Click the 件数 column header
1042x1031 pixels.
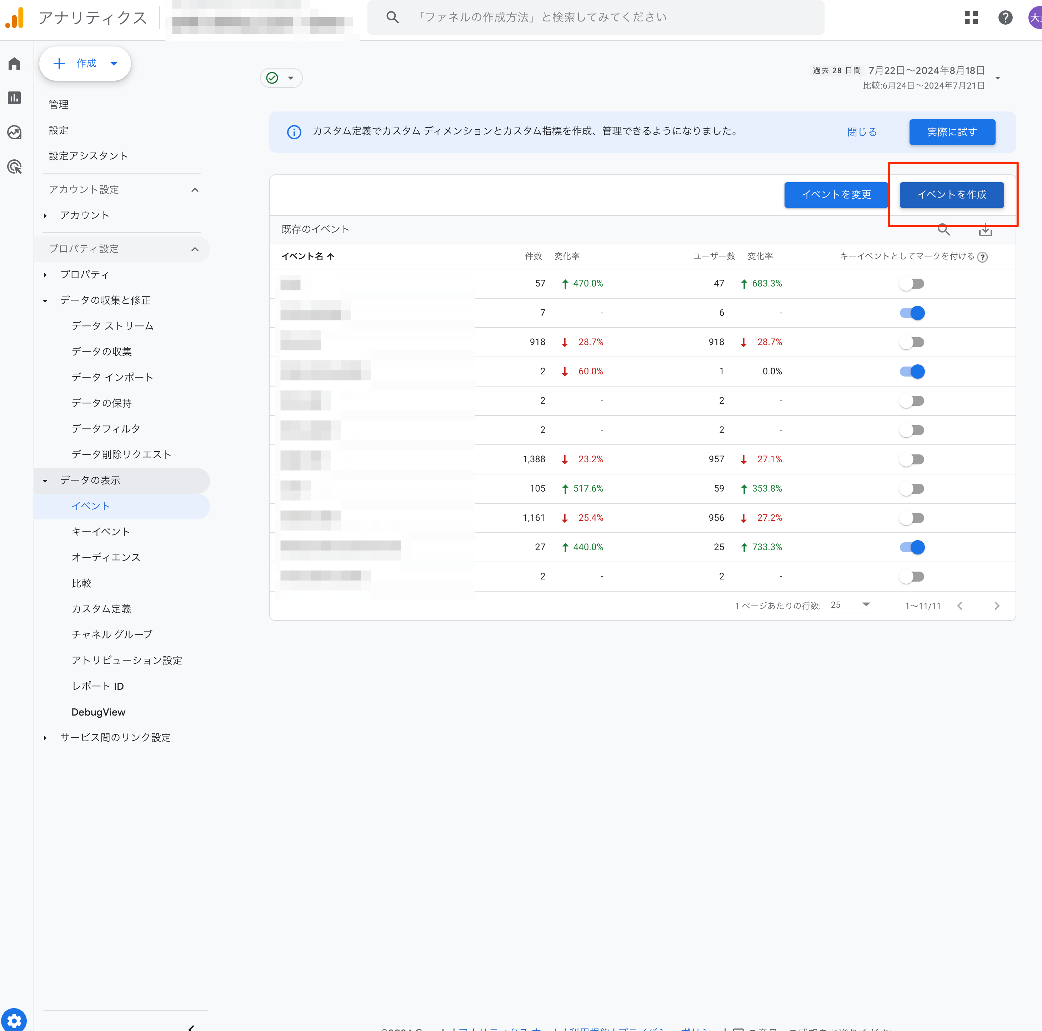point(533,256)
